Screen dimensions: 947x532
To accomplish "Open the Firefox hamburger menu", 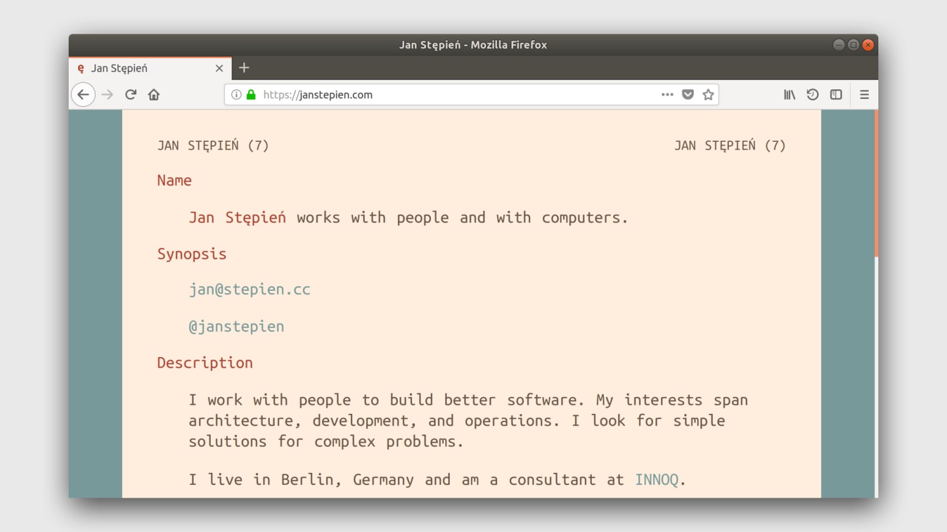I will [864, 95].
